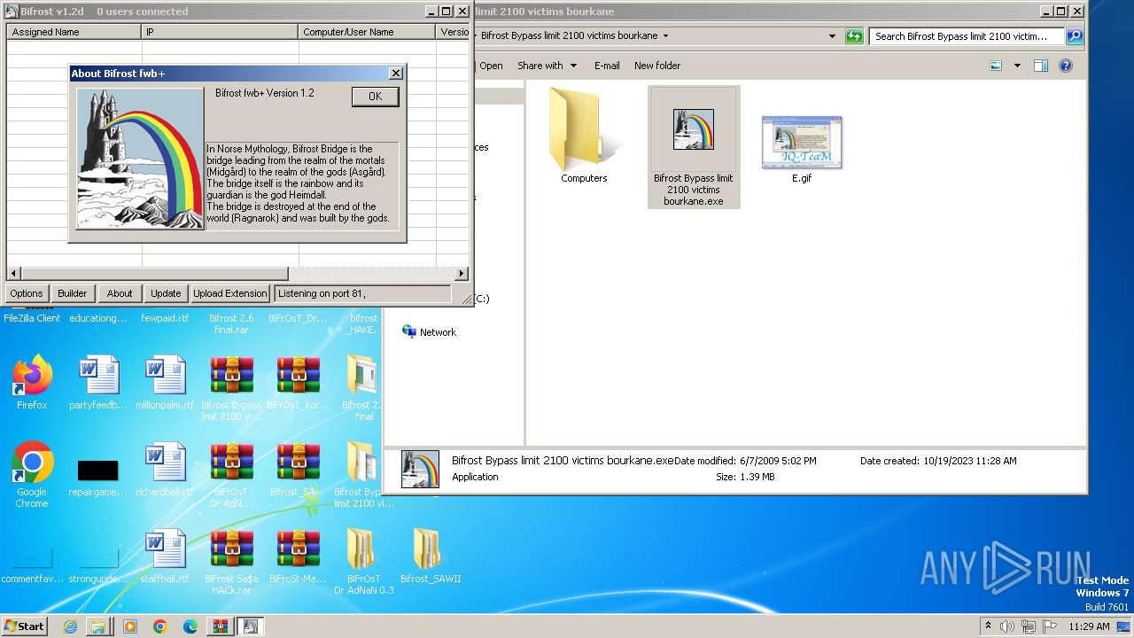Click the search magnifier button in Explorer

pos(1075,36)
